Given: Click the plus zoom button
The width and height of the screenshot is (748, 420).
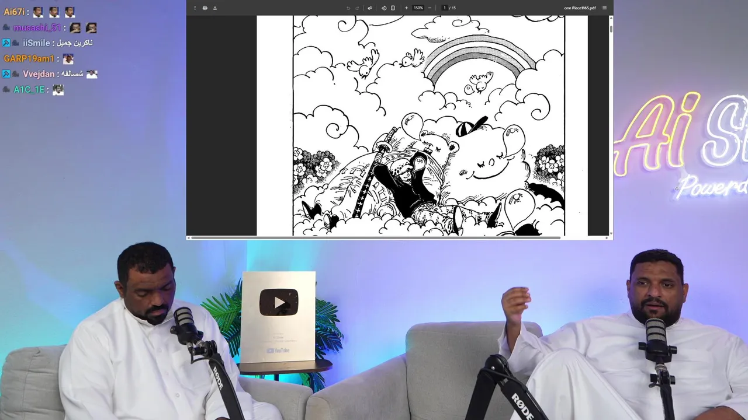Looking at the screenshot, I should (406, 8).
